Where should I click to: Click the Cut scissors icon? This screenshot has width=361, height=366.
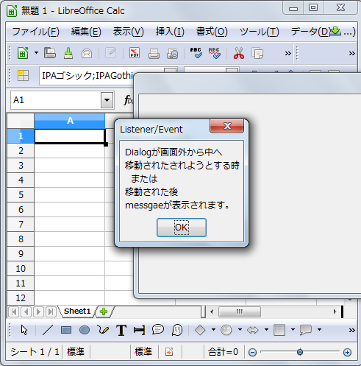click(x=239, y=53)
